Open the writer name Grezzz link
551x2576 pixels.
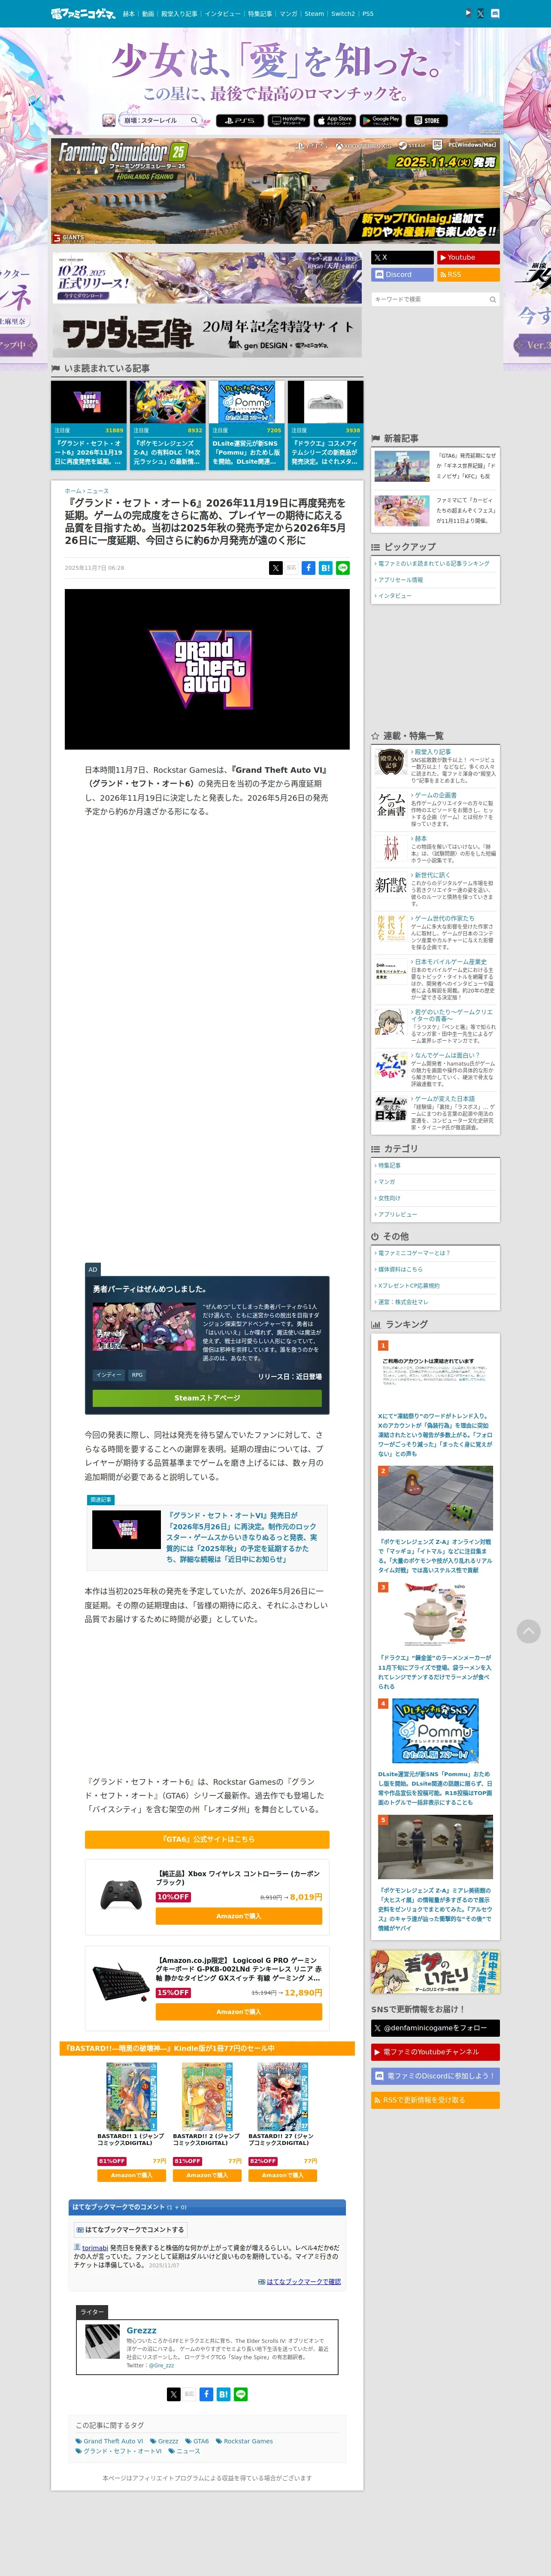pyautogui.click(x=141, y=2330)
